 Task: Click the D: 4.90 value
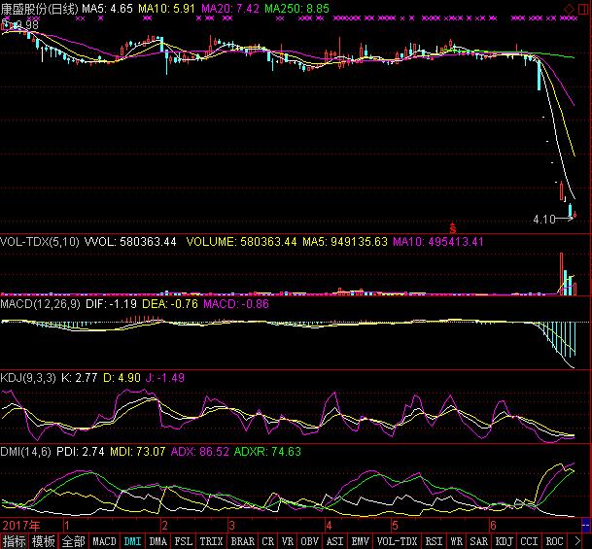pos(122,377)
